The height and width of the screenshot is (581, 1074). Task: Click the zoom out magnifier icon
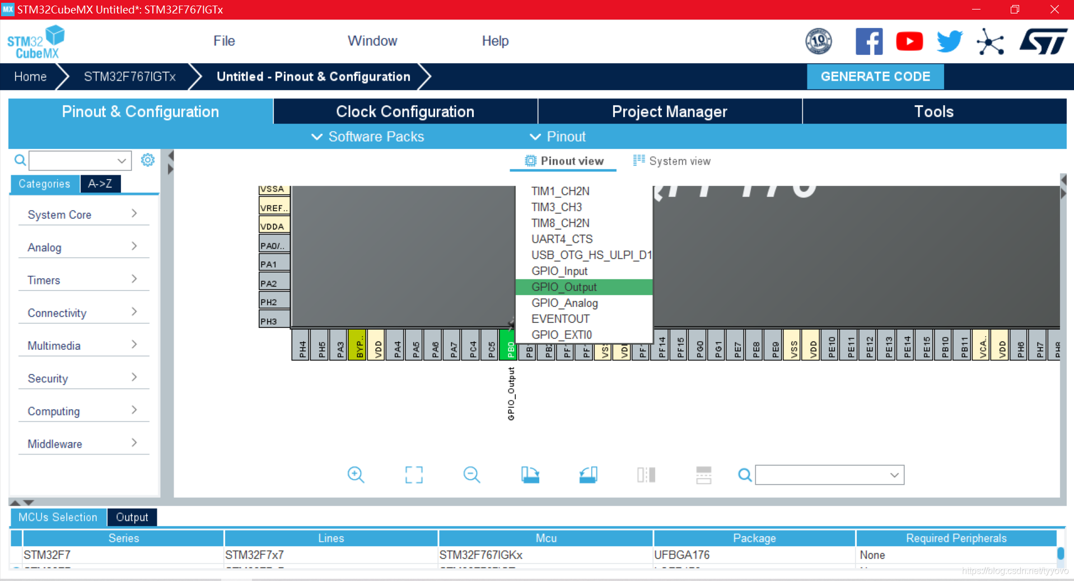[472, 475]
